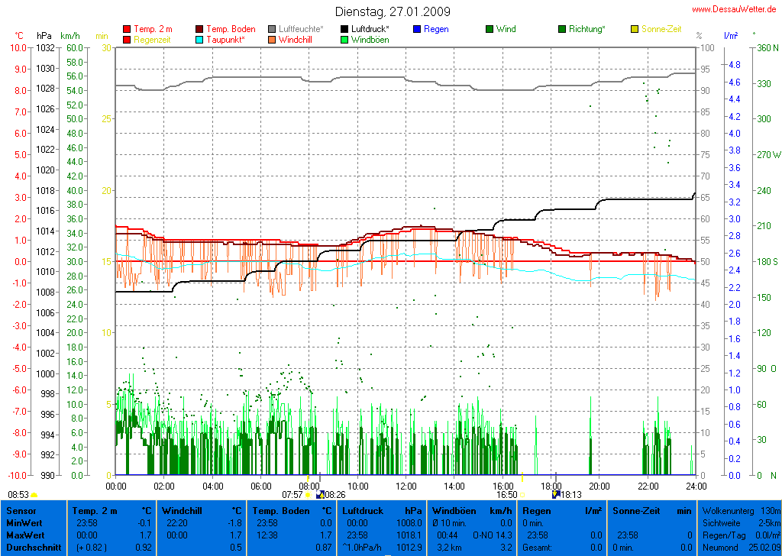This screenshot has height=556, width=782.
Task: Select the yellow Sonne-Zeit legend square
Action: tap(635, 29)
